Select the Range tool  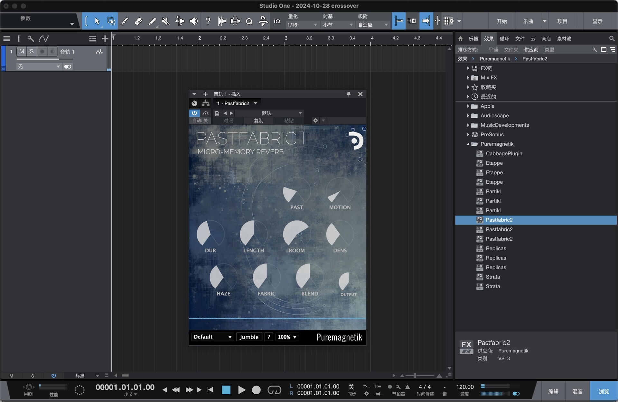[x=111, y=21]
